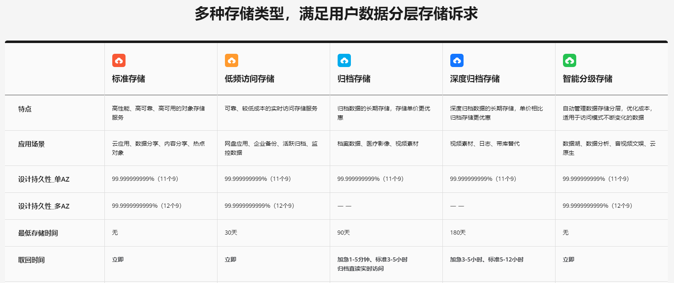Viewport: 674px width, 283px height.
Task: Click the cyan 归档存储 cloud icon
Action: click(344, 60)
